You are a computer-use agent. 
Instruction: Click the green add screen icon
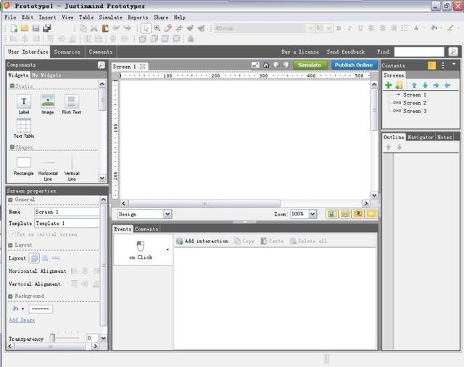click(389, 86)
